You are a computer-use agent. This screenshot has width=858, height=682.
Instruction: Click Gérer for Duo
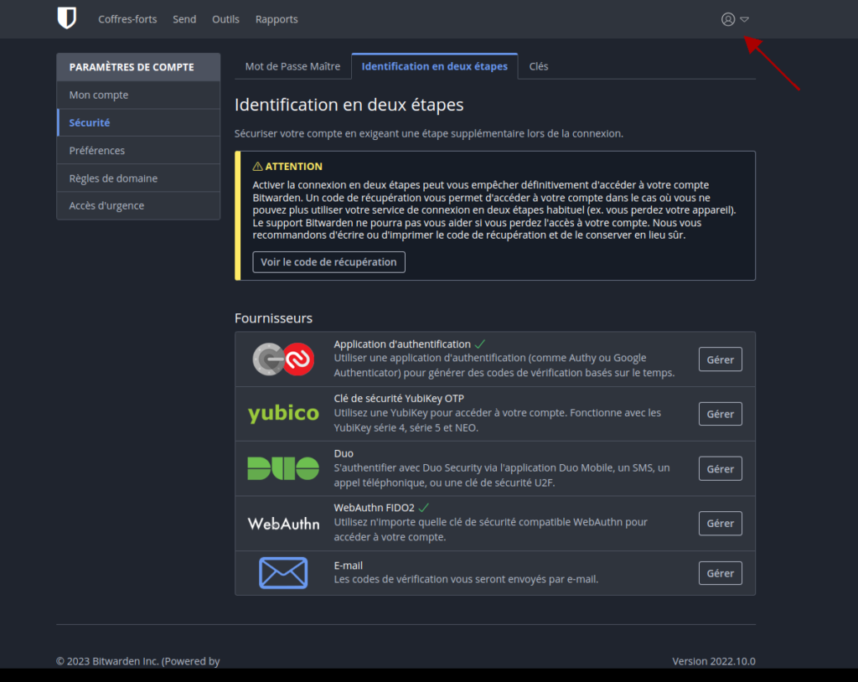[x=720, y=468]
